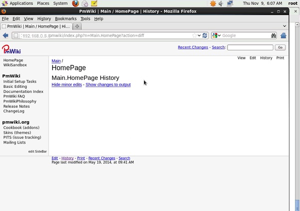The width and height of the screenshot is (300, 211).
Task: Click the Go search button
Action: coord(280,47)
